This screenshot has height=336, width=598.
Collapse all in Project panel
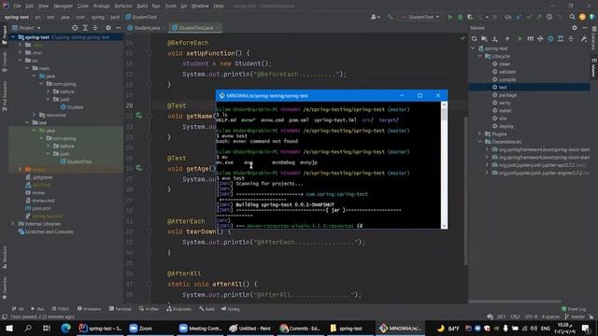[95, 28]
